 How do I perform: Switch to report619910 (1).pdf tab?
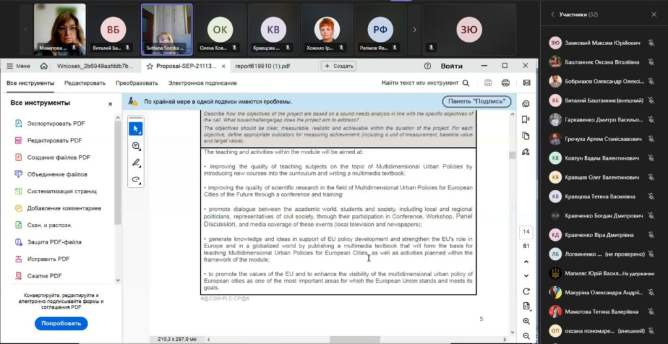pyautogui.click(x=262, y=66)
